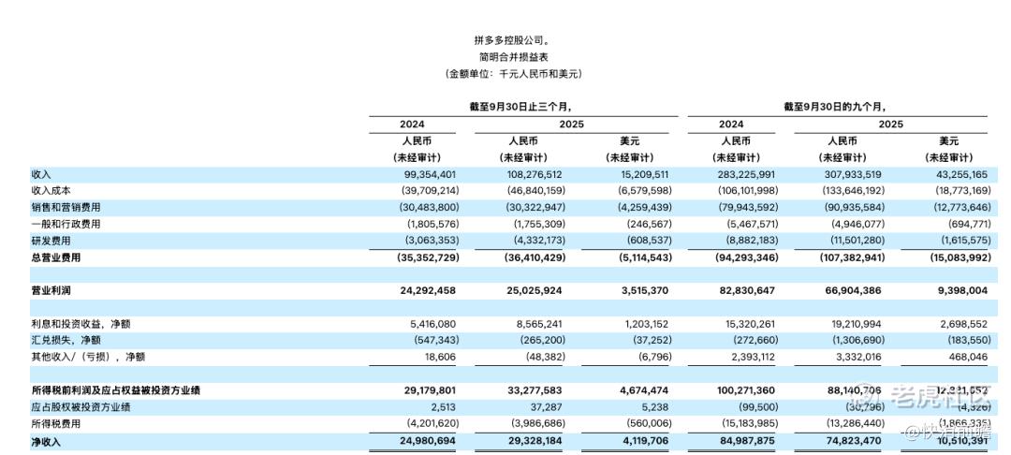Select the marketing expense (30,483,800)
Image resolution: width=1011 pixels, height=455 pixels.
[428, 208]
